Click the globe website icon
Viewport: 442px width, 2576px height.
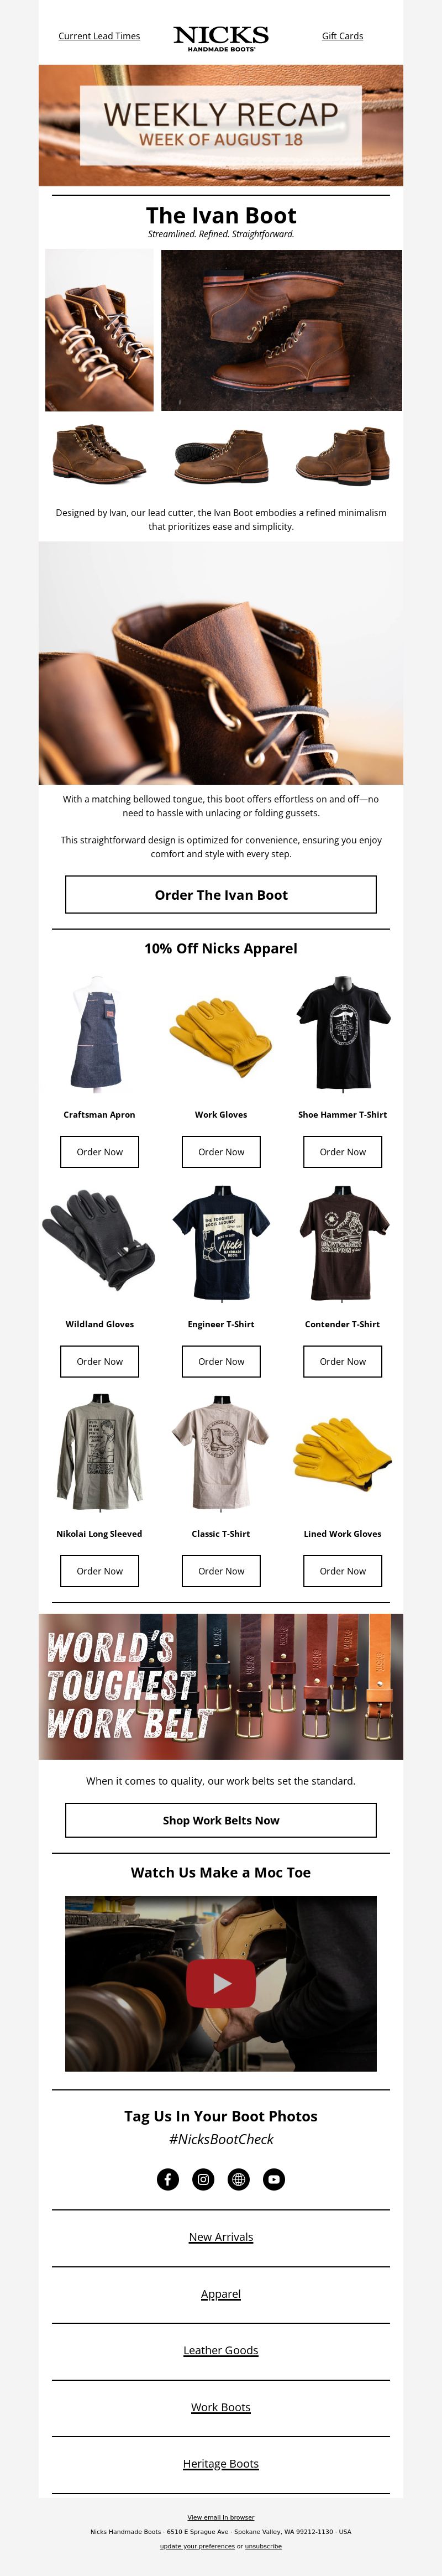(x=238, y=2179)
